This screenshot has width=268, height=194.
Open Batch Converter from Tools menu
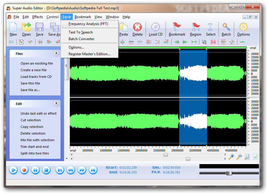(89, 39)
